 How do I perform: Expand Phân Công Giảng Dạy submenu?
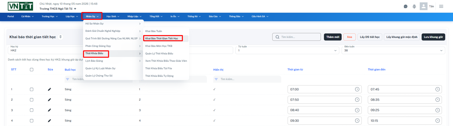tap(113, 46)
